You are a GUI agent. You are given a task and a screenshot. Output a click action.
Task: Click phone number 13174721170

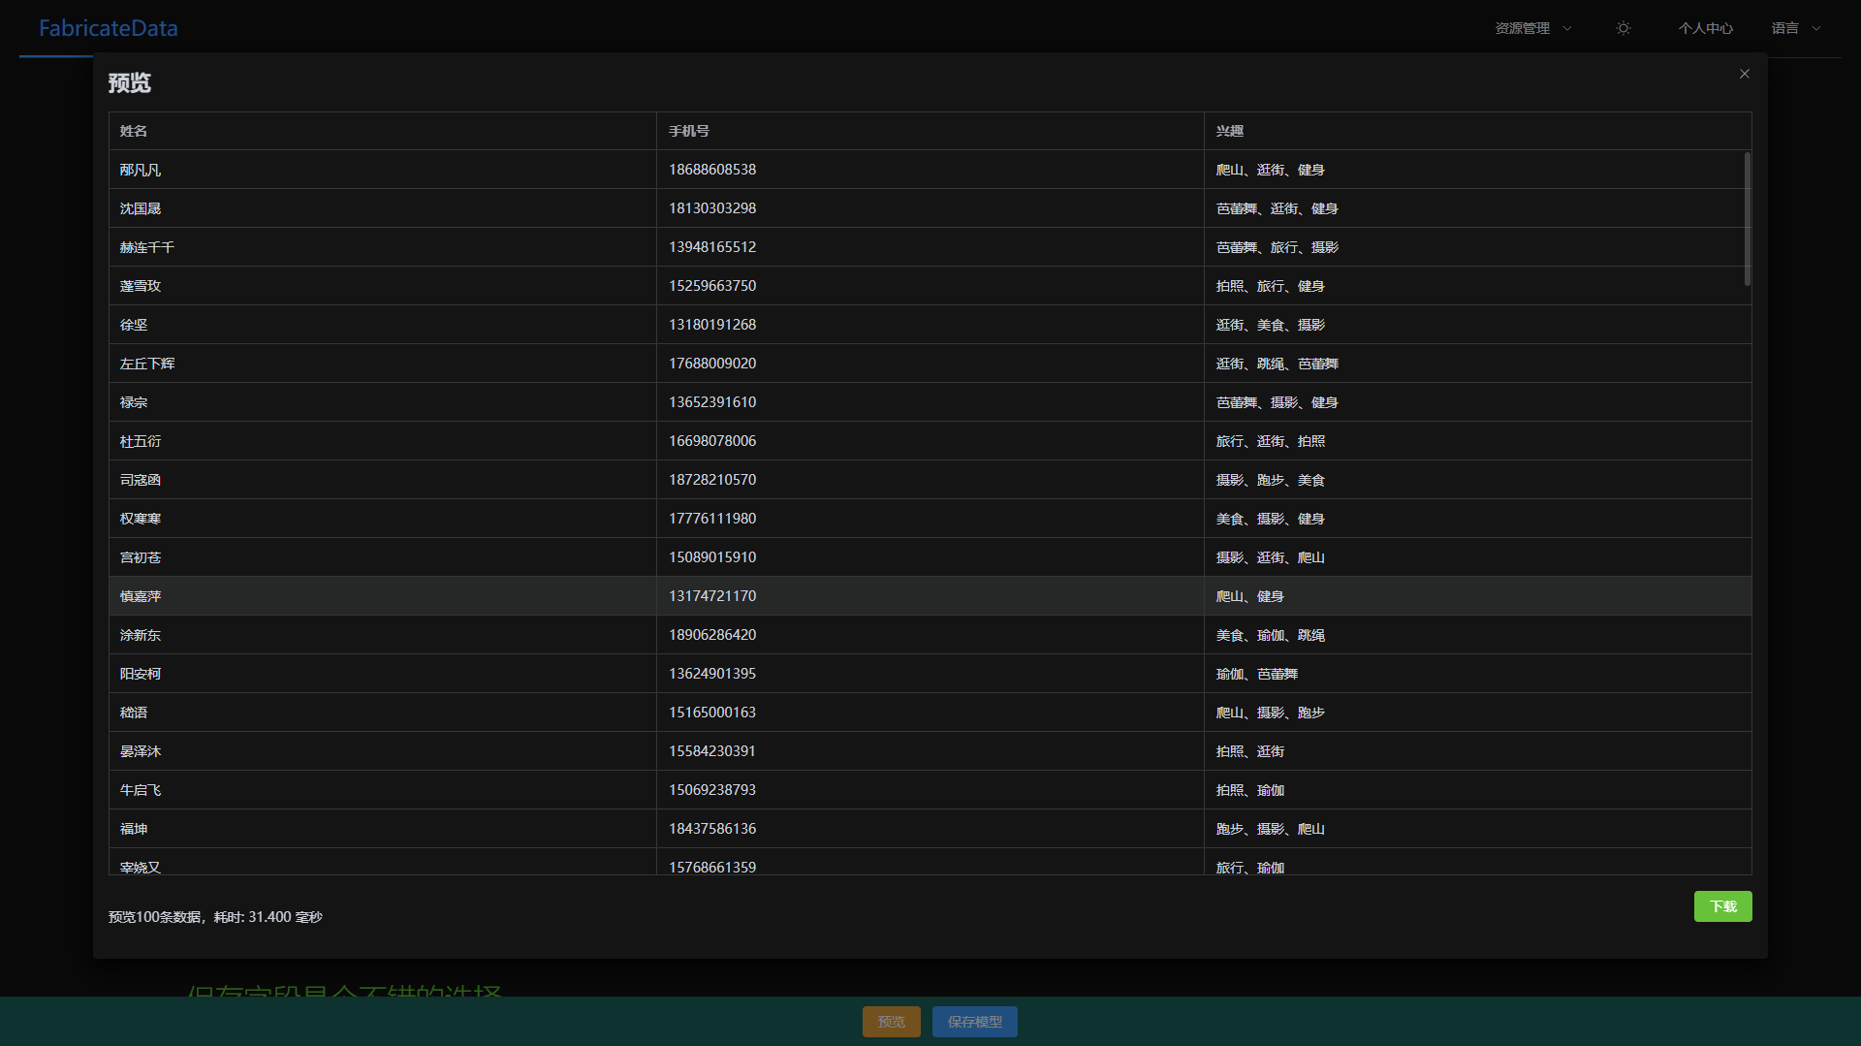click(x=712, y=596)
